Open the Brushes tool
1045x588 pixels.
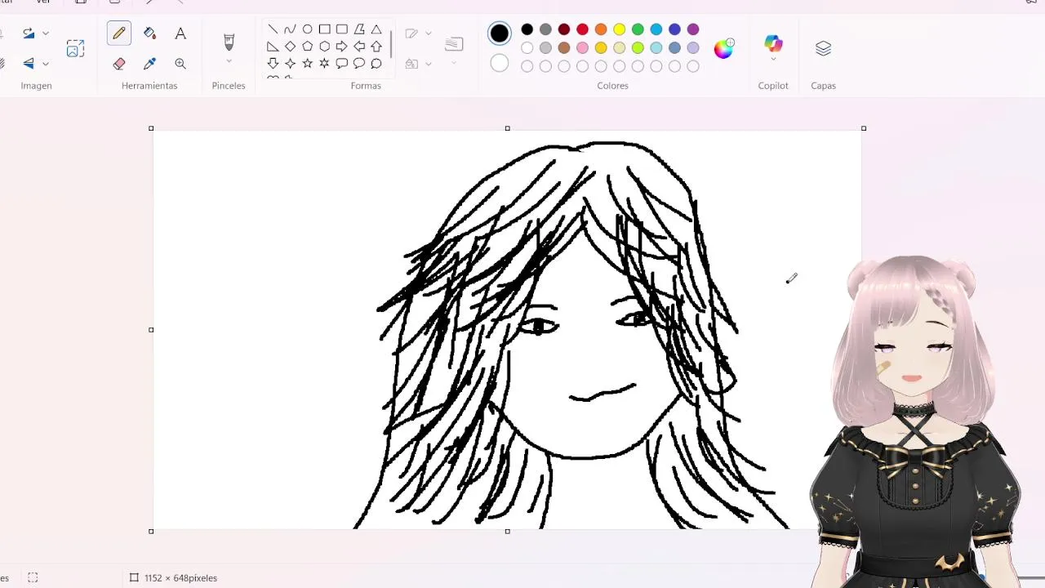229,41
